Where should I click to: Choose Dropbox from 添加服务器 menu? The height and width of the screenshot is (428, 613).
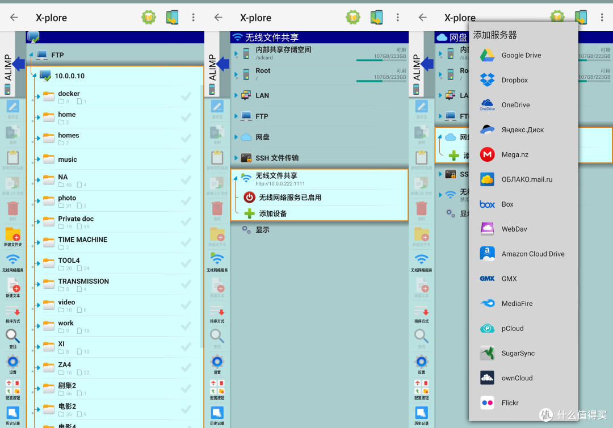(523, 80)
